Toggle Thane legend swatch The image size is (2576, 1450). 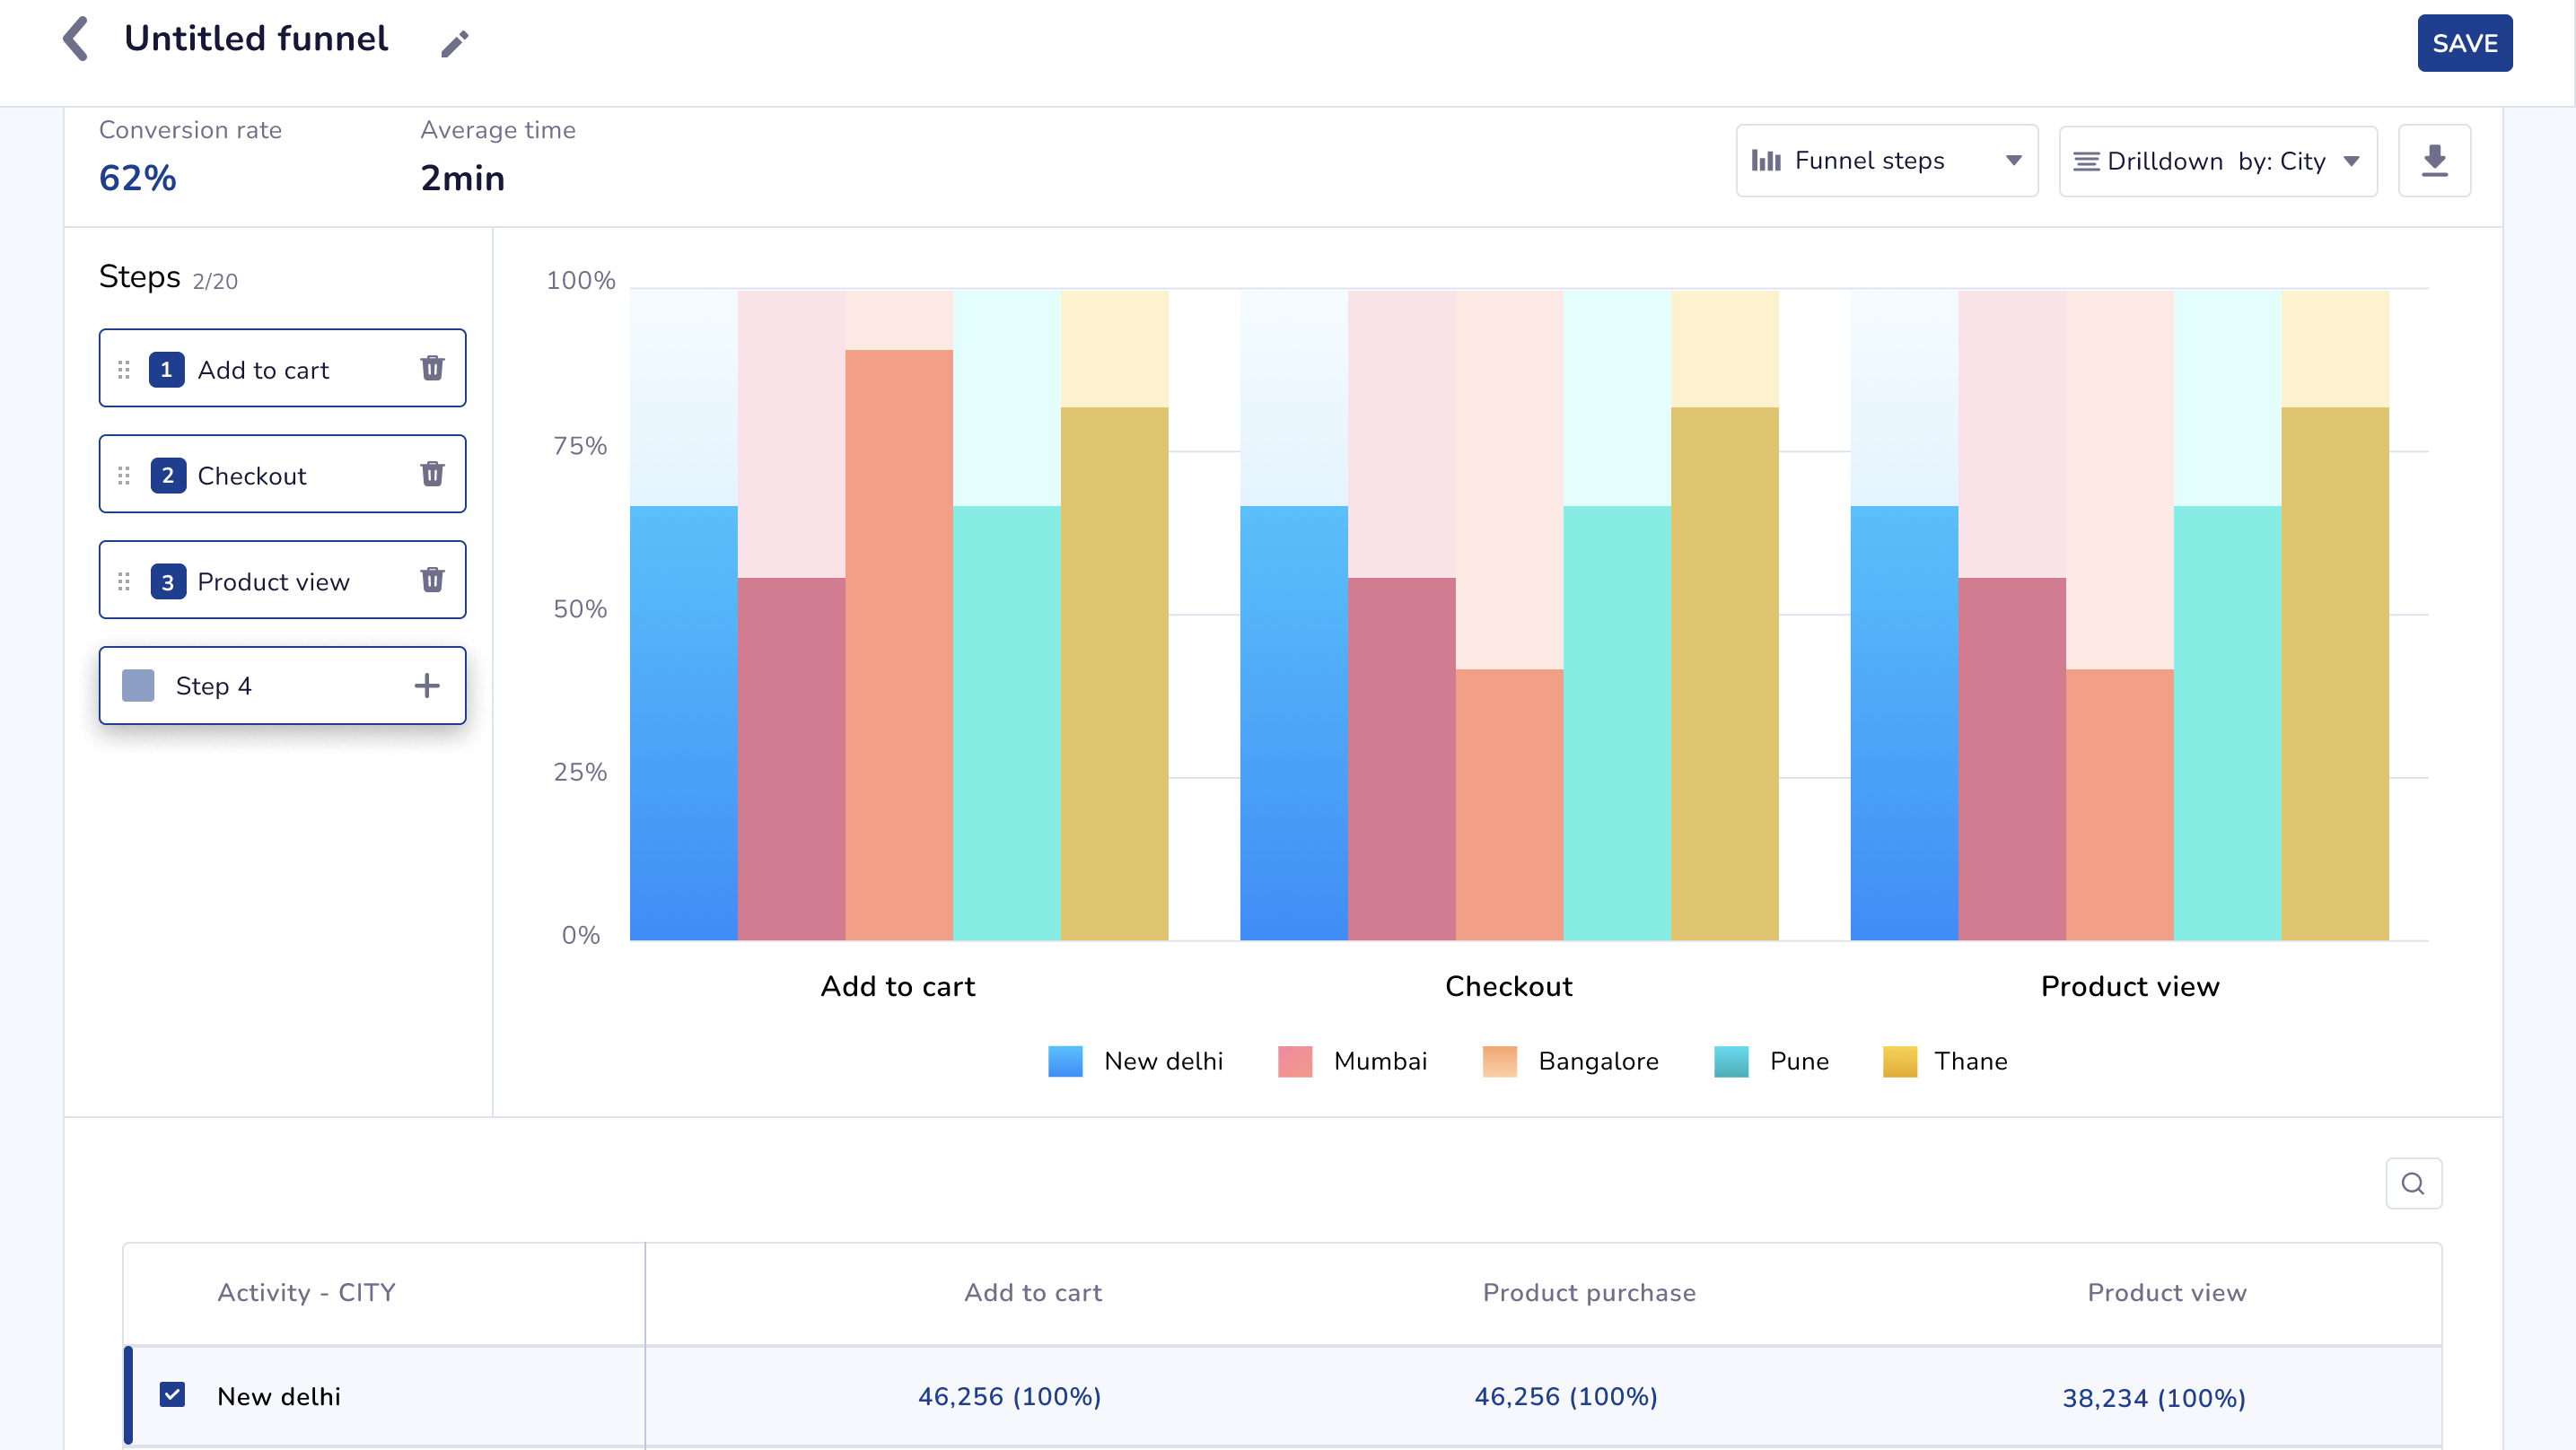[x=1900, y=1061]
